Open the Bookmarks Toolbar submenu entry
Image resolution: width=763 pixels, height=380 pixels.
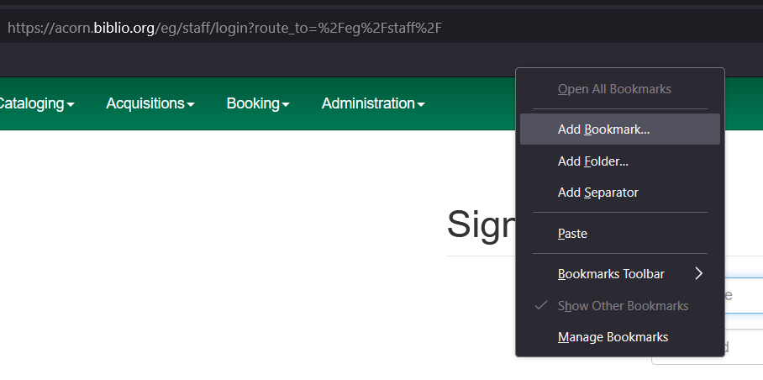(611, 274)
